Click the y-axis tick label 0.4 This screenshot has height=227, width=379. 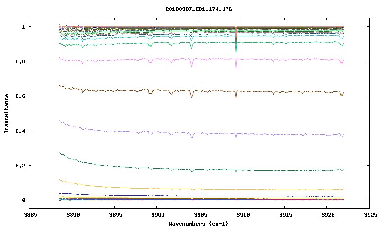tap(20, 131)
